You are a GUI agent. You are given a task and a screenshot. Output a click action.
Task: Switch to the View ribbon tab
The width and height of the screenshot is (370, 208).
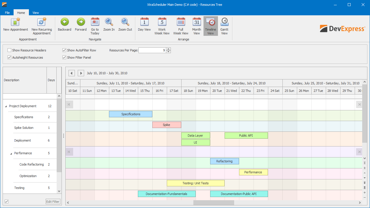click(36, 13)
